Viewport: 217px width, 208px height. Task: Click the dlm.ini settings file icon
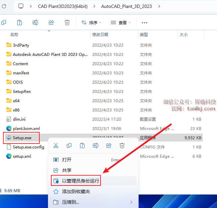[9, 119]
